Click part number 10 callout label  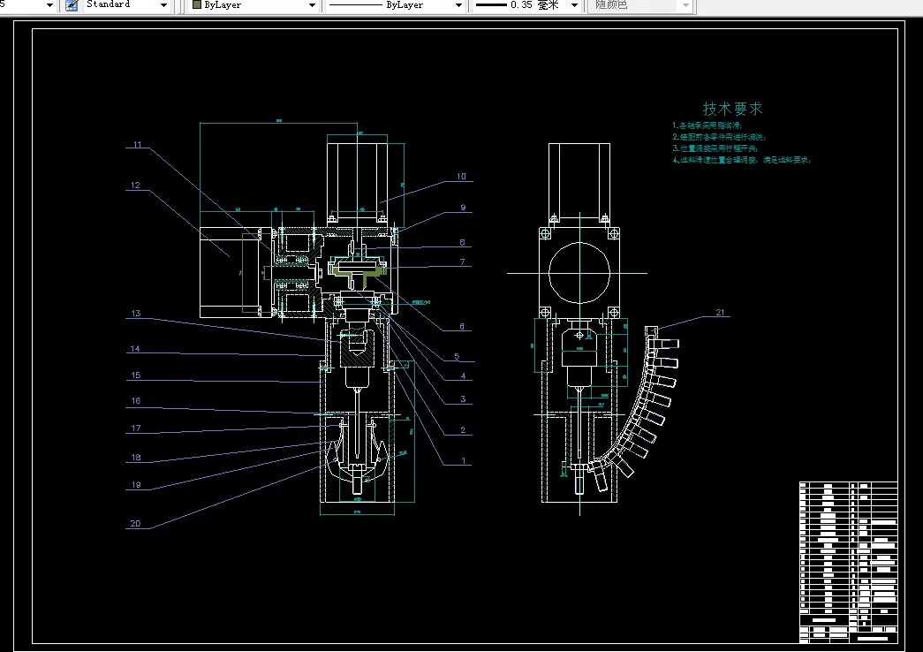point(461,177)
